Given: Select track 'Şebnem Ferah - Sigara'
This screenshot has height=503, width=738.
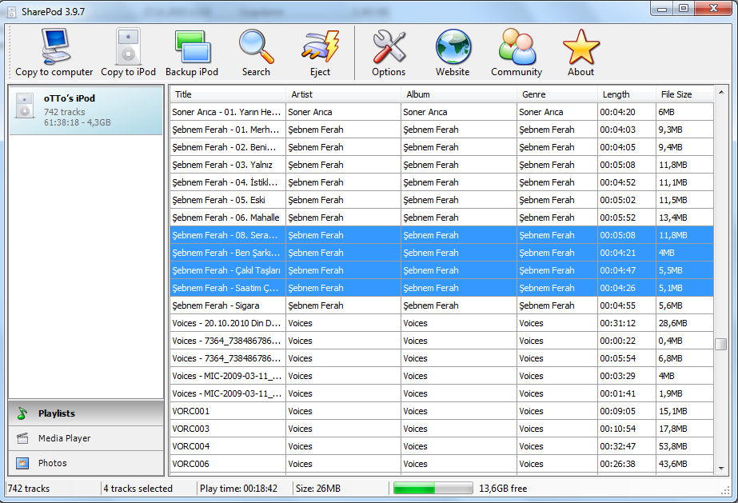Looking at the screenshot, I should point(228,305).
